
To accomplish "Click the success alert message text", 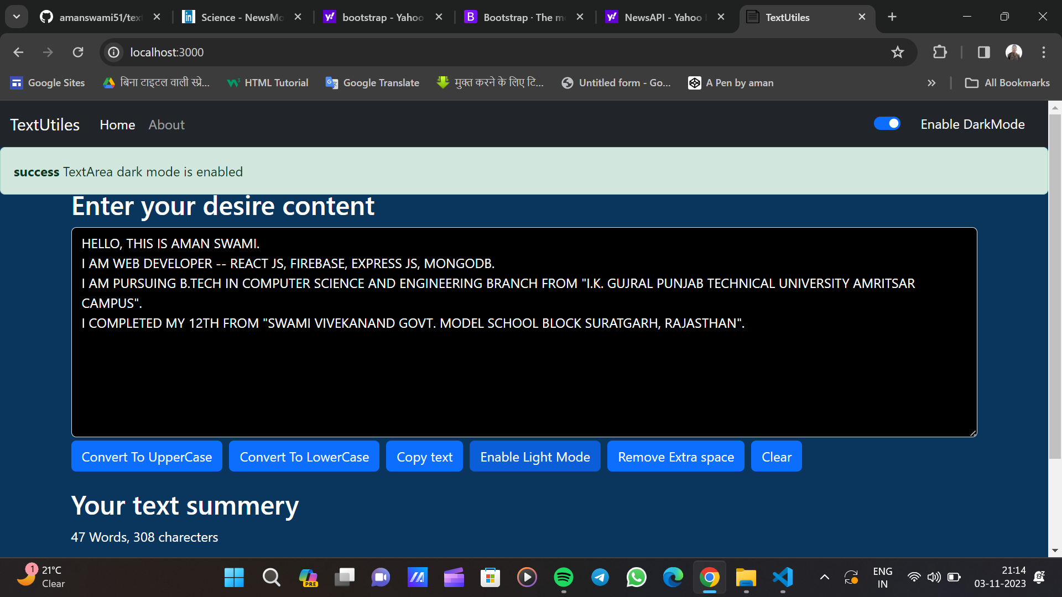I will tap(128, 172).
